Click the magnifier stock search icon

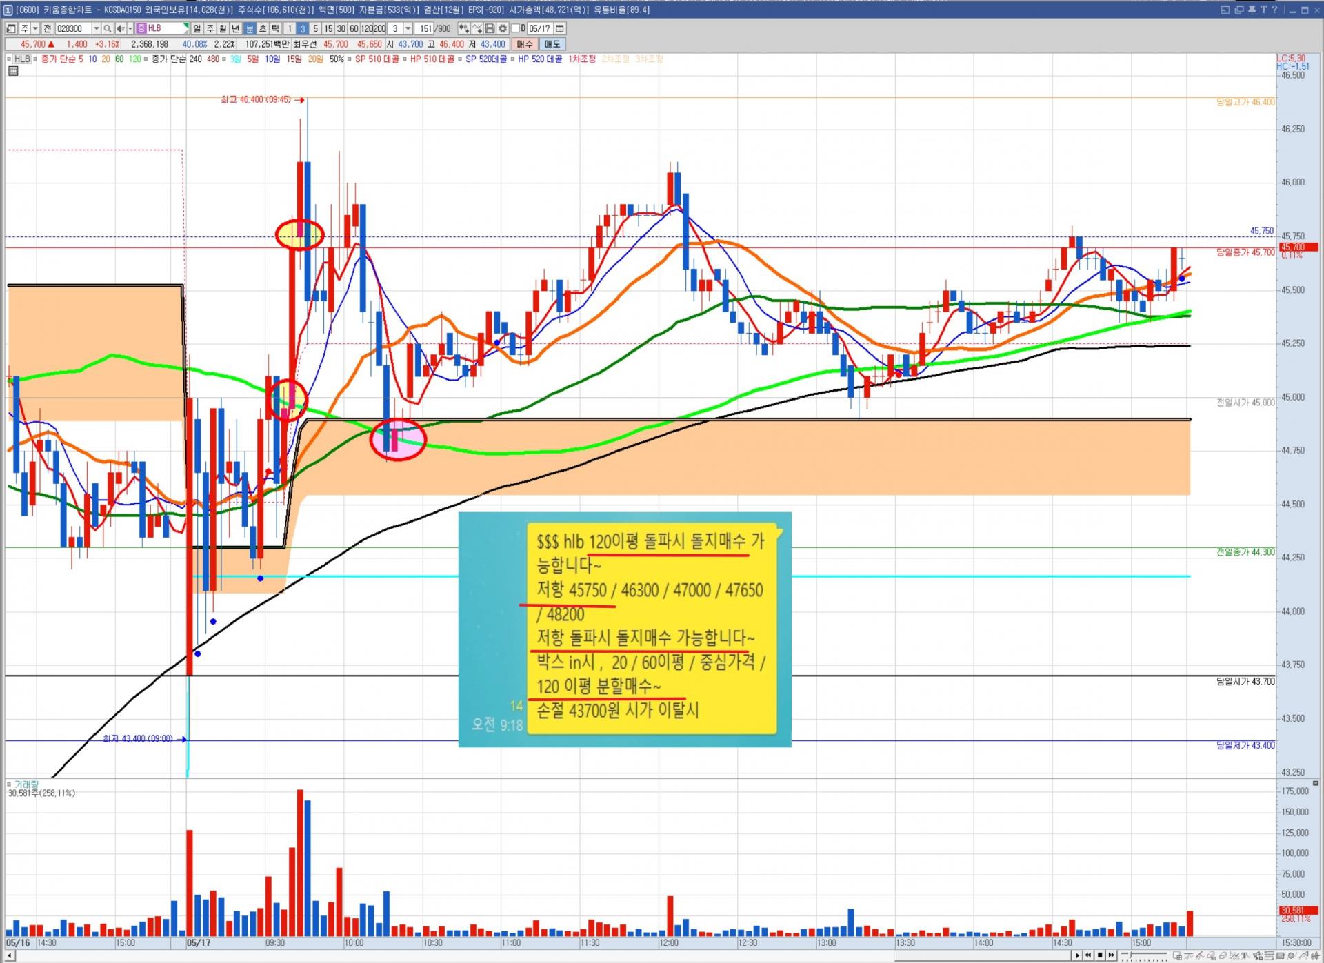click(108, 28)
